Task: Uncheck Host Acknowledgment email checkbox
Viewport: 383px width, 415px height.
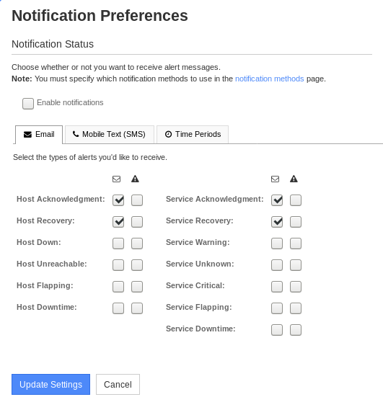Action: pos(118,200)
